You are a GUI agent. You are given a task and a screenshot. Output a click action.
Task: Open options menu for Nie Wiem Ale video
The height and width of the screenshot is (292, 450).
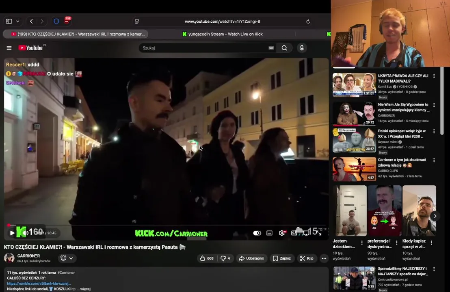point(434,105)
